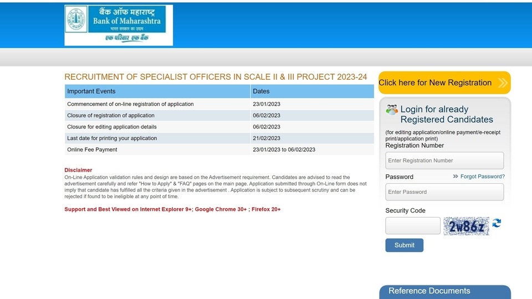The image size is (532, 299).
Task: Click the double-arrow on New Registration banner
Action: [x=503, y=83]
